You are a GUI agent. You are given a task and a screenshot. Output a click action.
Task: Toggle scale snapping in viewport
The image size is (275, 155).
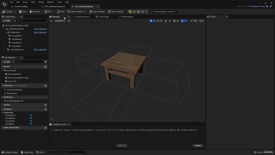coord(191,21)
